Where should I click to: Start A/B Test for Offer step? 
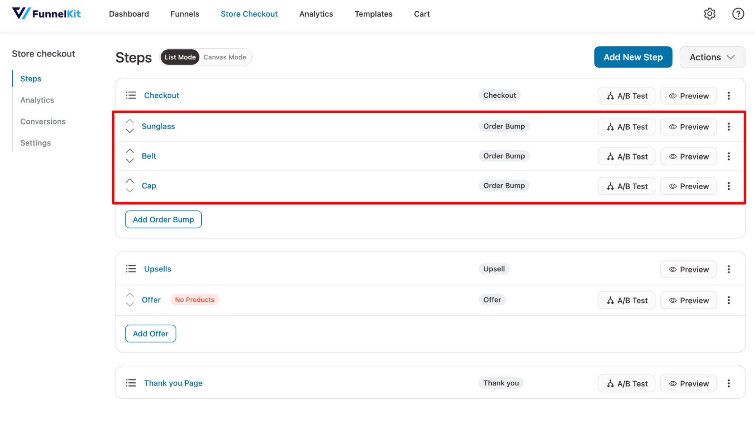tap(627, 301)
